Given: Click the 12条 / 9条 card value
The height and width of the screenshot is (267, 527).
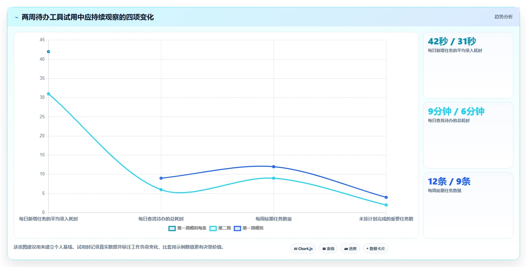Looking at the screenshot, I should coord(449,182).
